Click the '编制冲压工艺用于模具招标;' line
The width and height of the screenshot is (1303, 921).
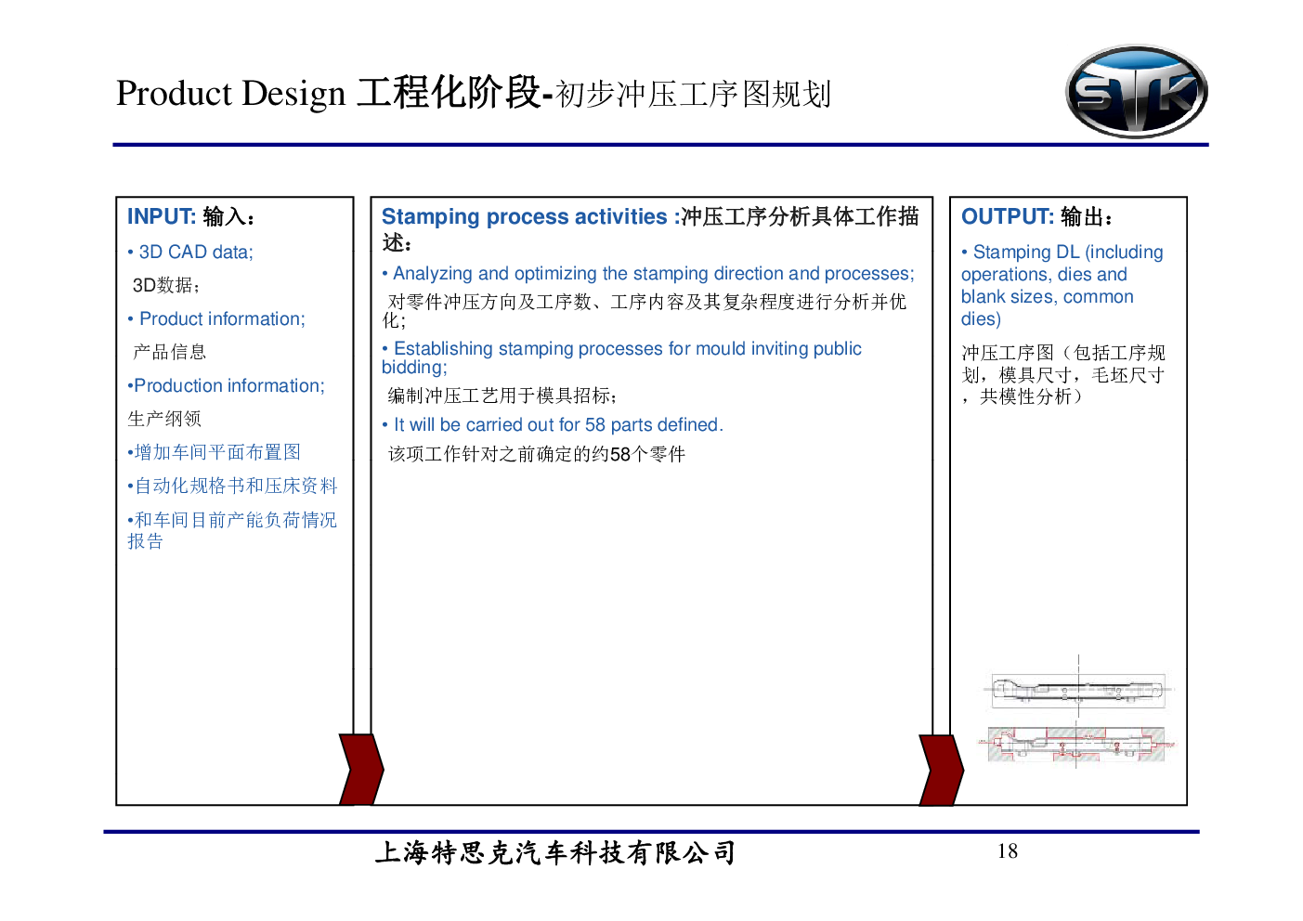click(x=502, y=396)
